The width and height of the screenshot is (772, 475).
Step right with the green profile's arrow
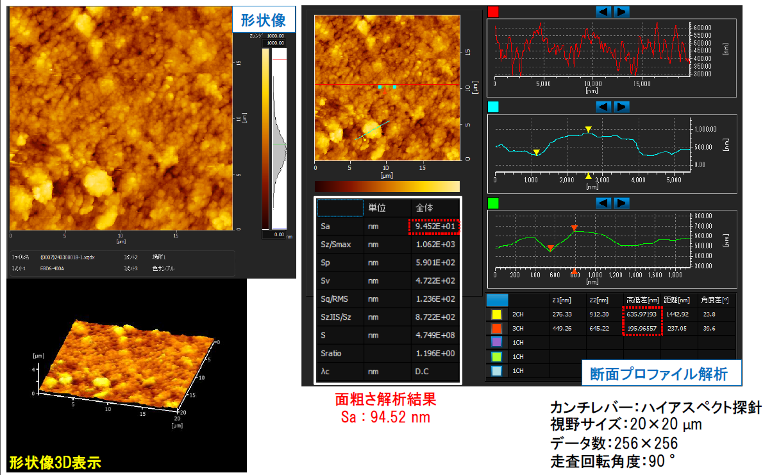click(621, 203)
